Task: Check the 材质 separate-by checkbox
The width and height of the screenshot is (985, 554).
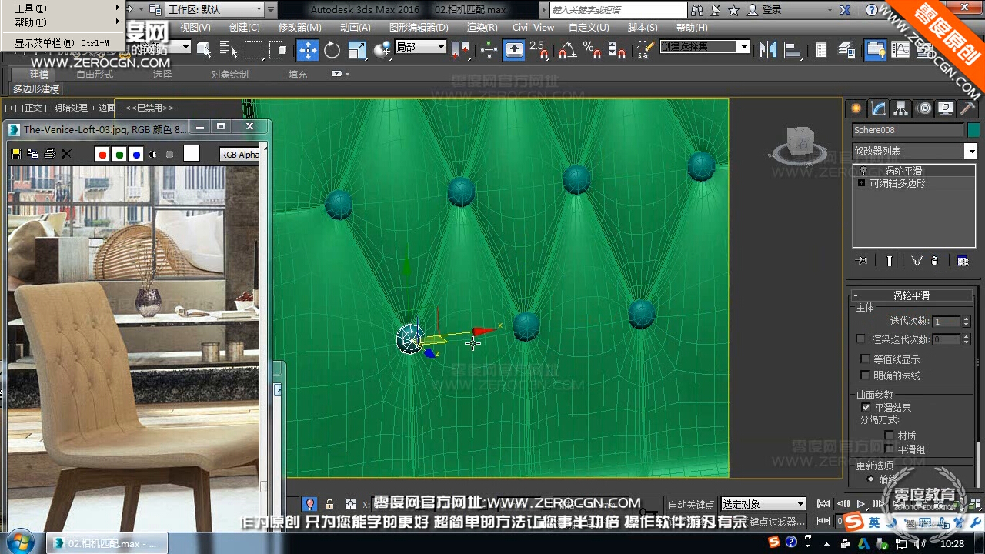Action: pos(889,436)
